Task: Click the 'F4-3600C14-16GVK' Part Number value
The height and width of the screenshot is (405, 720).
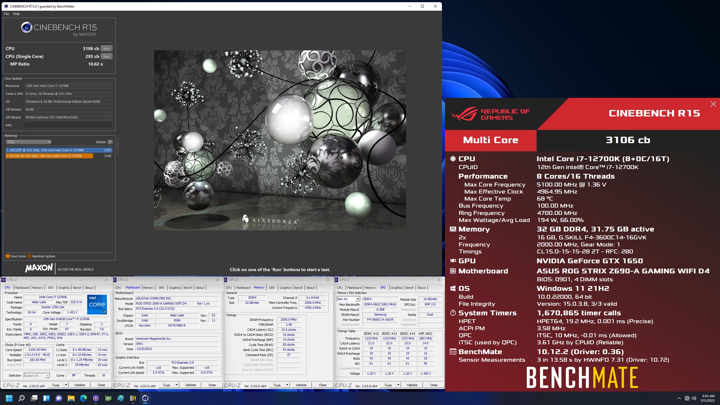Action: click(x=380, y=319)
